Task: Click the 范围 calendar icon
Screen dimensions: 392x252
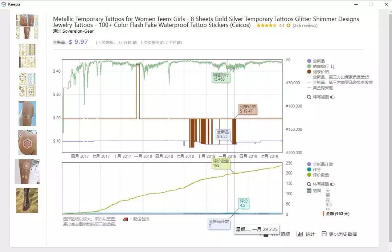Action: click(309, 191)
